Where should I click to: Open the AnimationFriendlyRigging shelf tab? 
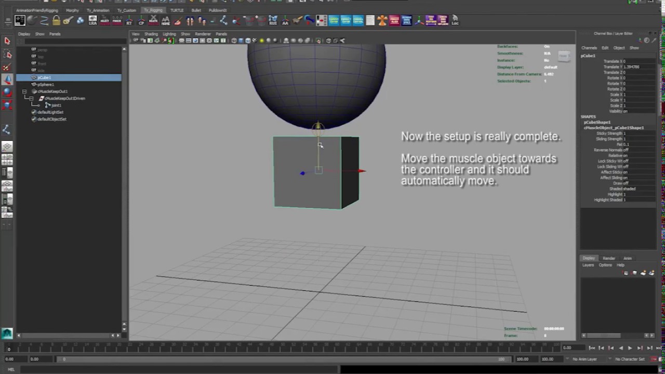pyautogui.click(x=37, y=10)
